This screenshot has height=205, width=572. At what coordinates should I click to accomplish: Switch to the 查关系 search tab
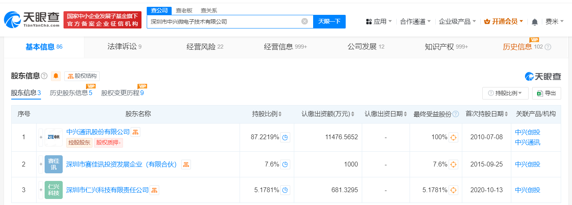pos(209,10)
